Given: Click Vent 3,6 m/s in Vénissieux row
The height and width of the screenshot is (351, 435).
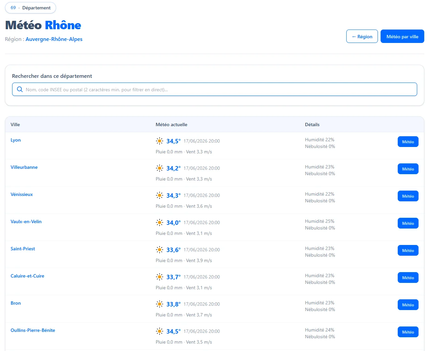Looking at the screenshot, I should tap(199, 206).
